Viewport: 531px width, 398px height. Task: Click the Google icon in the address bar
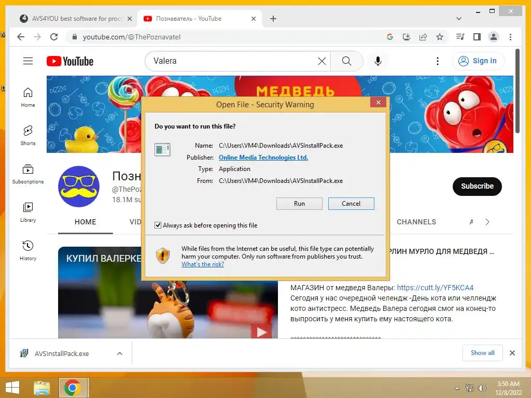[x=390, y=37]
